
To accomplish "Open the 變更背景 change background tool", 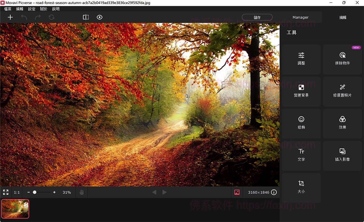I will click(x=301, y=91).
